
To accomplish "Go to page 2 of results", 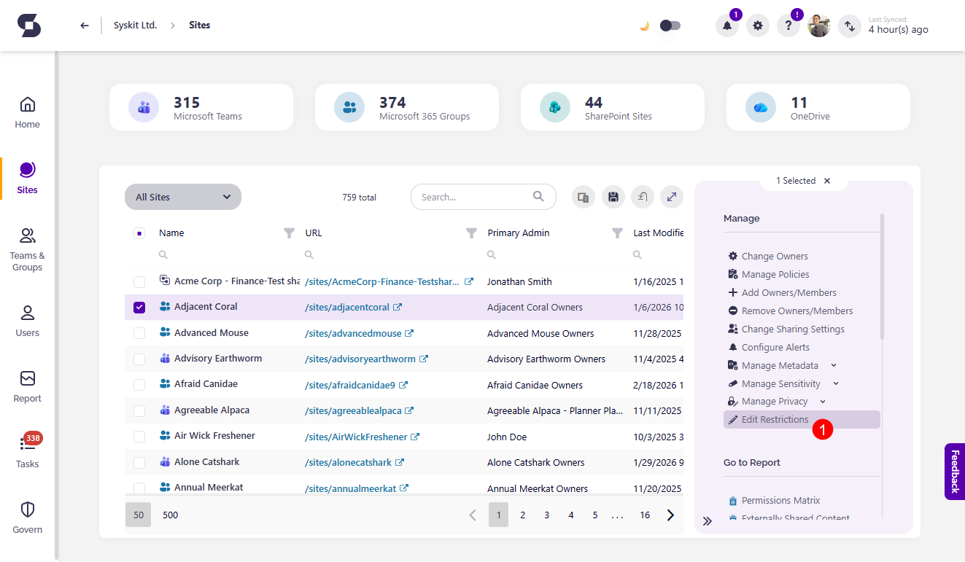I will 522,515.
